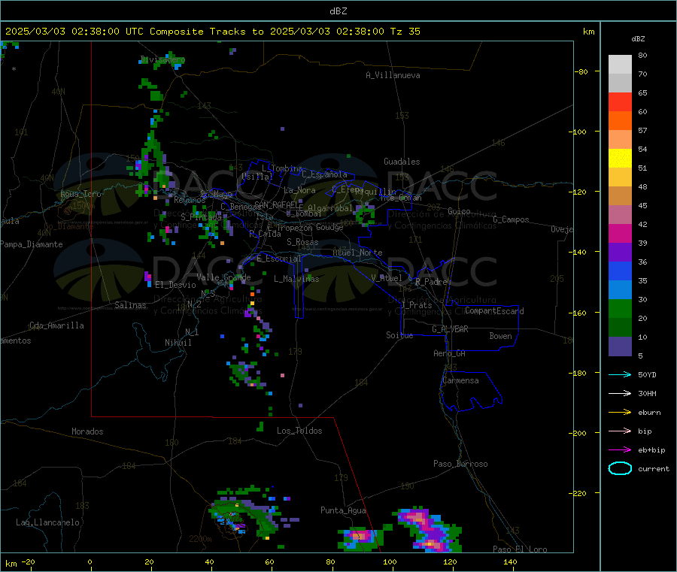Click the white 30HM arrow legend icon
The height and width of the screenshot is (572, 677).
click(x=620, y=393)
